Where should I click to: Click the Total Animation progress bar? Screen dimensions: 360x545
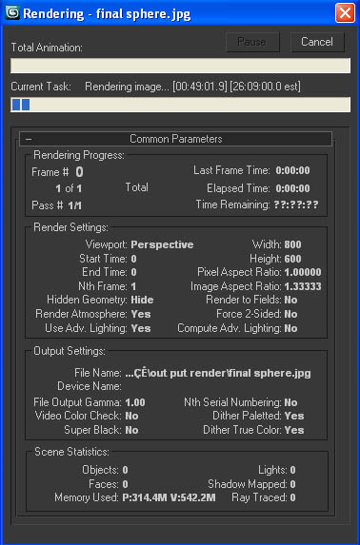coord(180,66)
